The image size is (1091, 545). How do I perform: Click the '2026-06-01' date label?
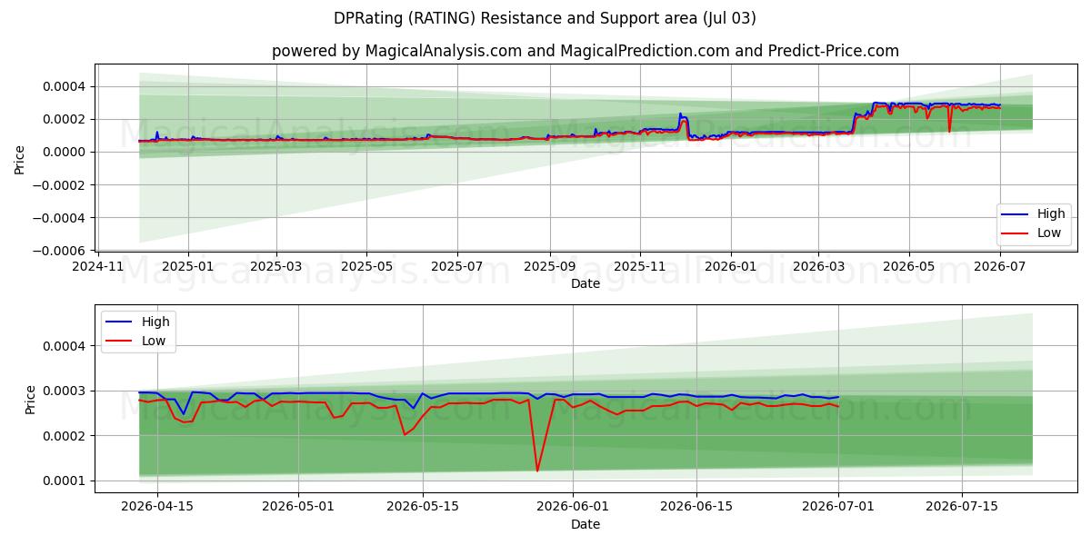[573, 508]
